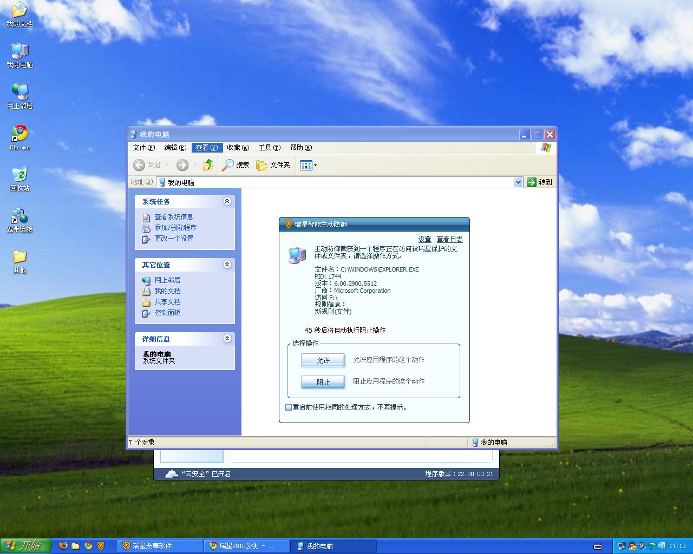Click 更改一个设置 task link

click(x=174, y=239)
